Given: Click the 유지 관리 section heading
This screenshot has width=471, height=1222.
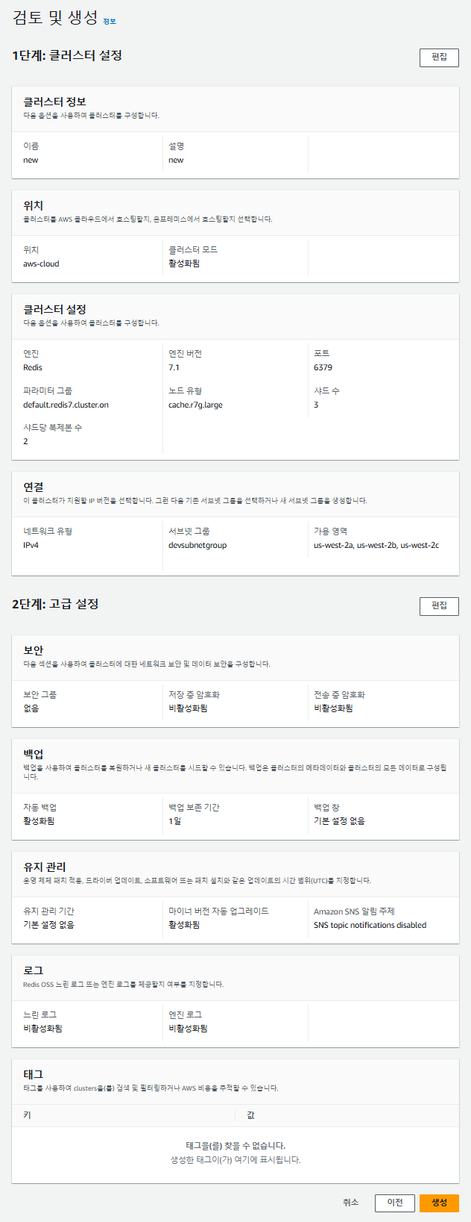Looking at the screenshot, I should pyautogui.click(x=45, y=867).
